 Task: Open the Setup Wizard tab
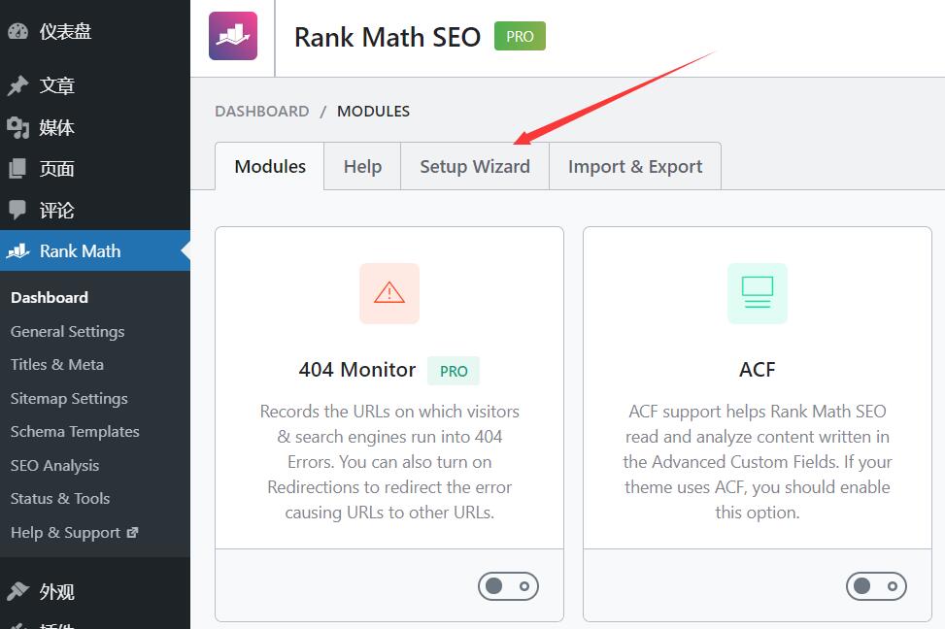[475, 166]
